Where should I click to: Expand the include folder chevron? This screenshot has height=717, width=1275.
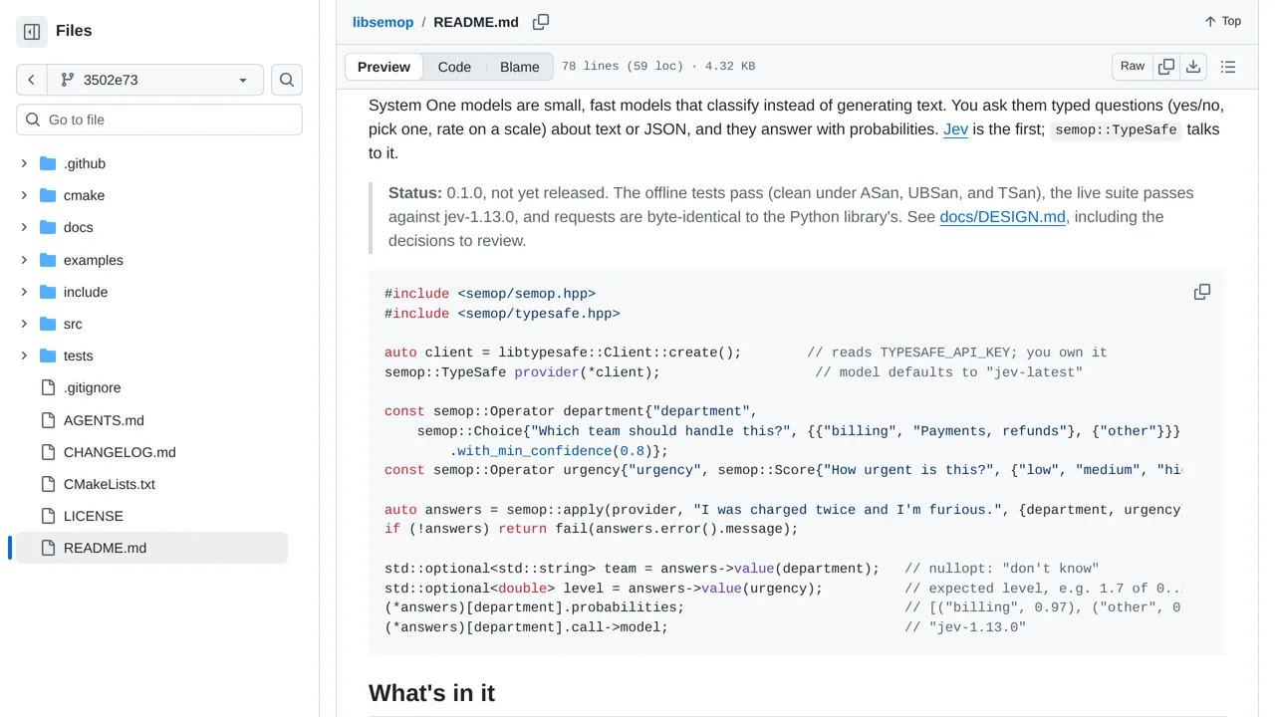[24, 292]
